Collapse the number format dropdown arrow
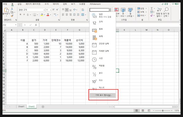The image size is (183, 117). coord(110,10)
